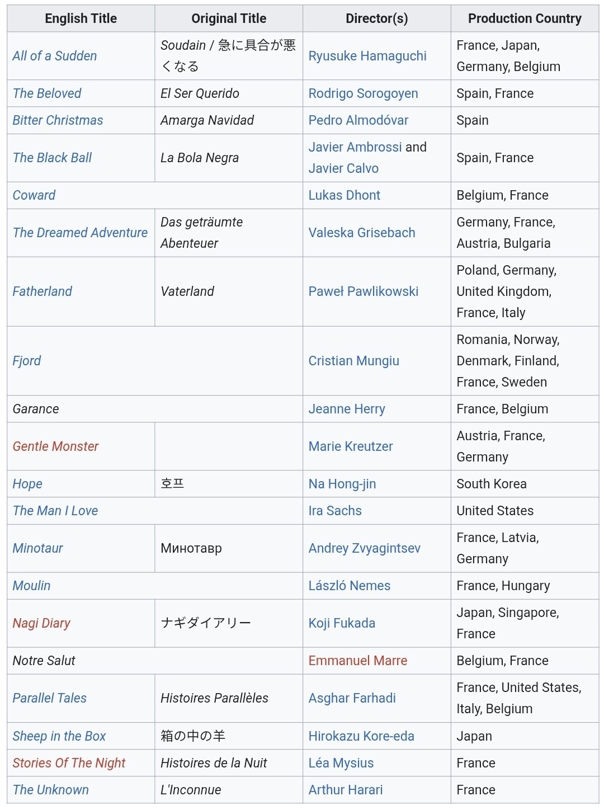Open the Arthur Harari director page
The width and height of the screenshot is (604, 810).
[x=346, y=790]
